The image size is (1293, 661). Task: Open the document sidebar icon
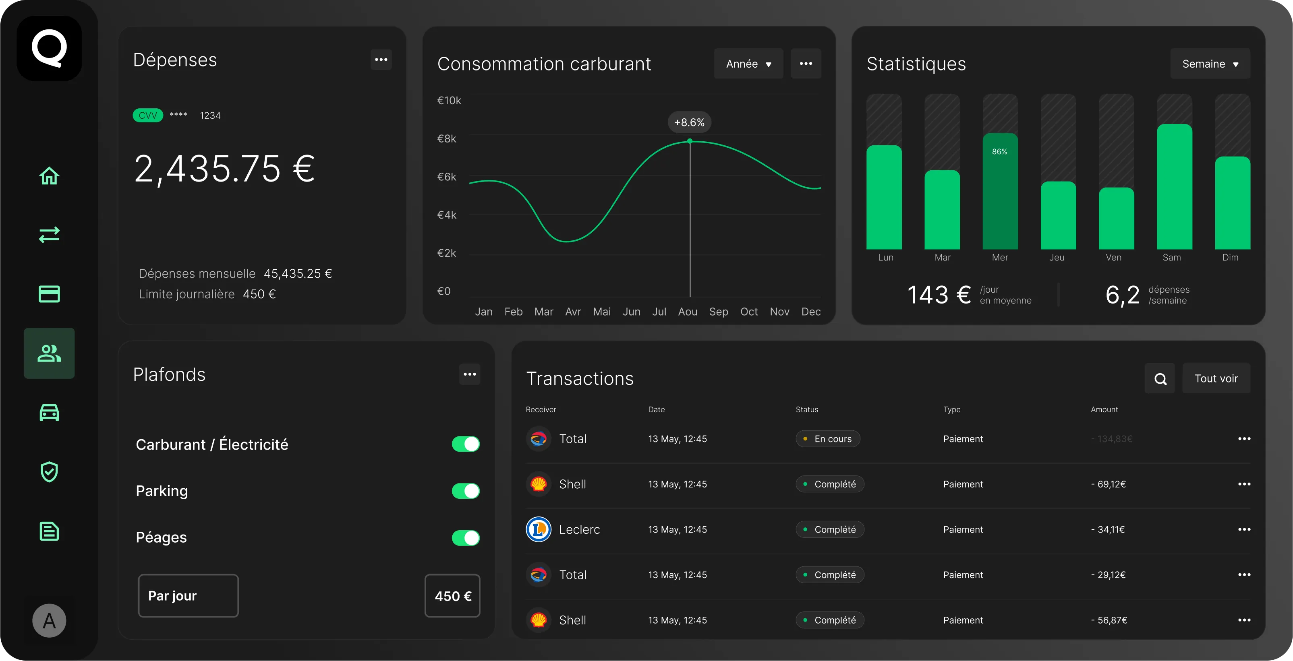tap(49, 531)
